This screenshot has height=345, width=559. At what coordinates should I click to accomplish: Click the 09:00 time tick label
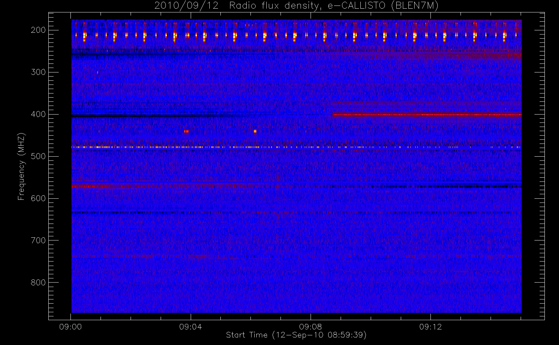[70, 327]
